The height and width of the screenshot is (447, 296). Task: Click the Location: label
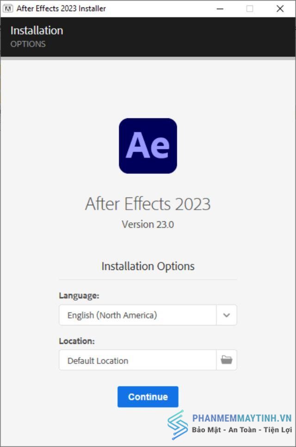(77, 341)
